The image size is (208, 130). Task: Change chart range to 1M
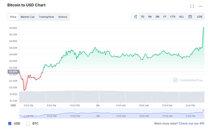(150, 17)
